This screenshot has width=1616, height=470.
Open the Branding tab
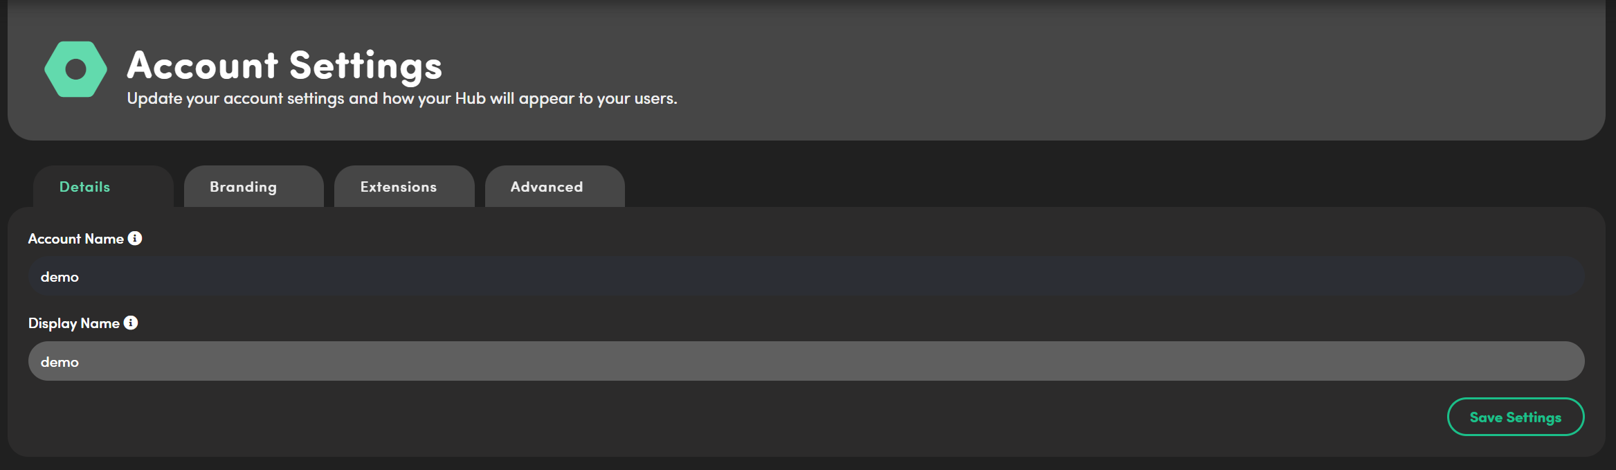coord(243,187)
